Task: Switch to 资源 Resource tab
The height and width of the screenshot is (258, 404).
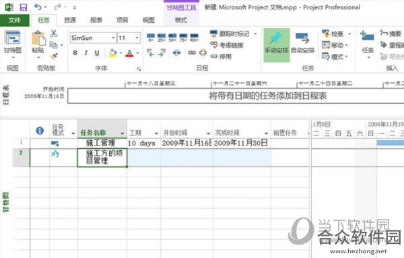Action: pos(70,20)
